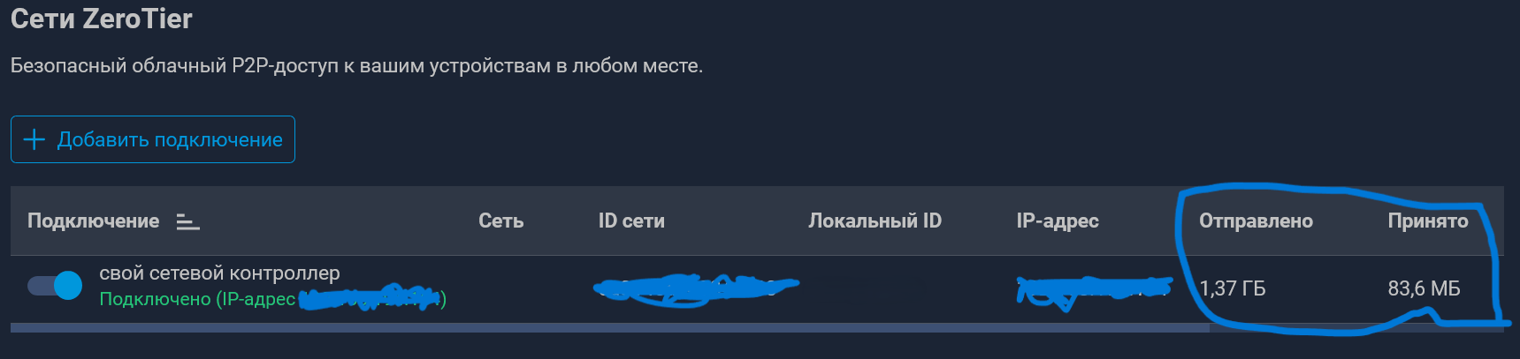The height and width of the screenshot is (359, 1520).
Task: Sort by the Подключение column header
Action: [x=93, y=221]
